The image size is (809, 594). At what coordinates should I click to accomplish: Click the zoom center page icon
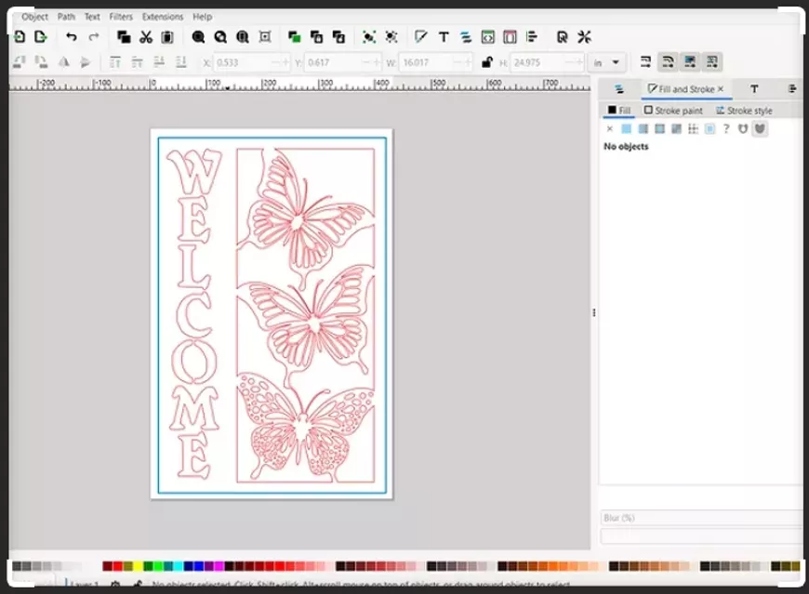(265, 36)
